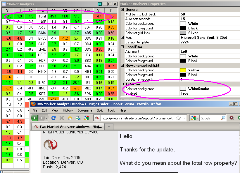Click the Total row WhiteSmoke swatch

click(x=183, y=89)
